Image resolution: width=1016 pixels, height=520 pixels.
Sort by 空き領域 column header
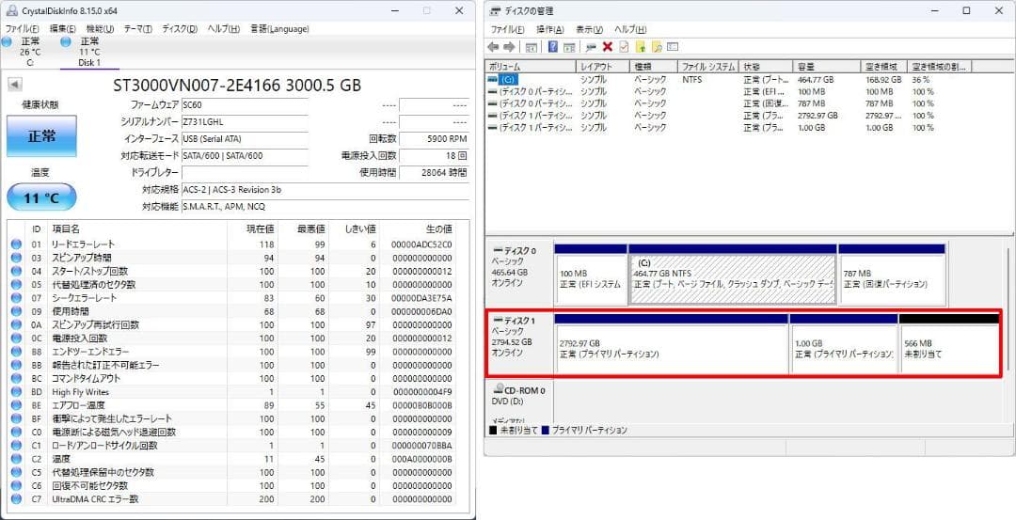(x=883, y=67)
